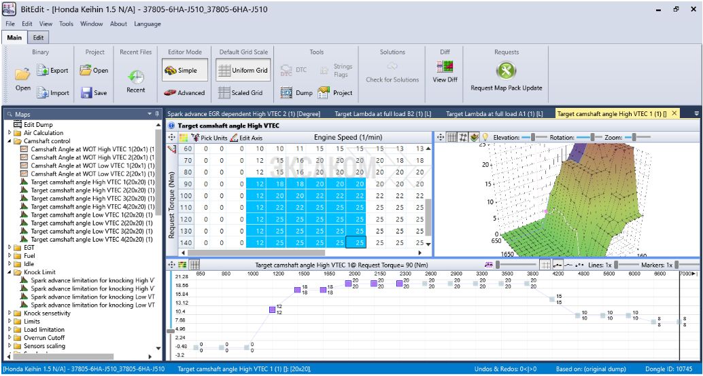
Task: Open the Tools menu
Action: [x=66, y=24]
